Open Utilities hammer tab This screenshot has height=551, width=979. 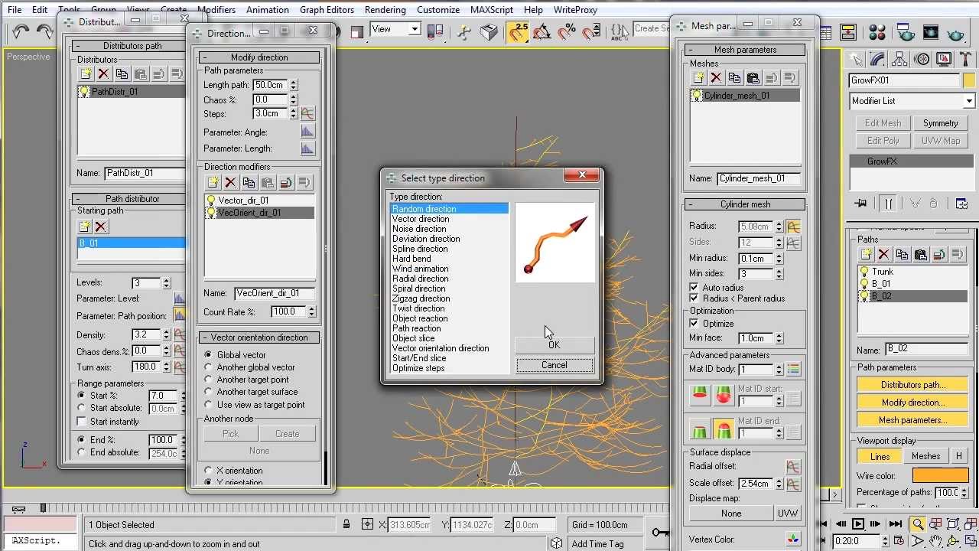965,59
